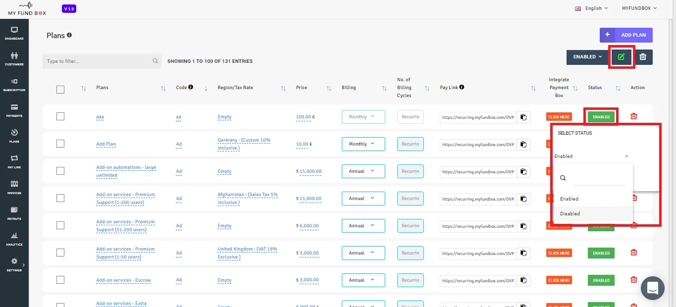The height and width of the screenshot is (307, 676).
Task: Click the info icon beside the Code header
Action: 191,87
